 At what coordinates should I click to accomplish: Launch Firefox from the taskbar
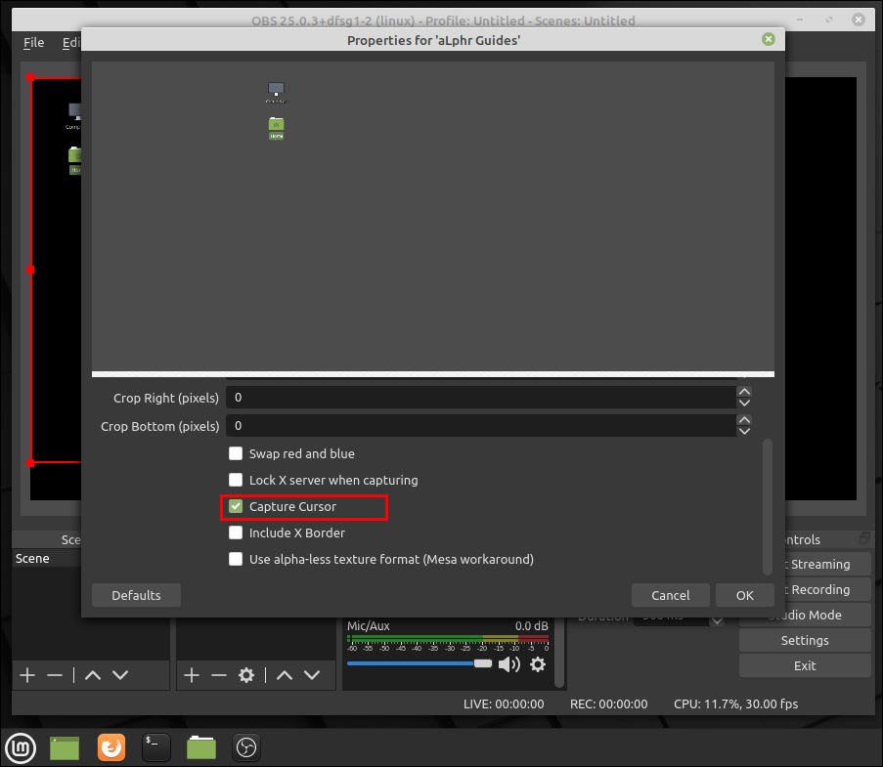pyautogui.click(x=110, y=747)
